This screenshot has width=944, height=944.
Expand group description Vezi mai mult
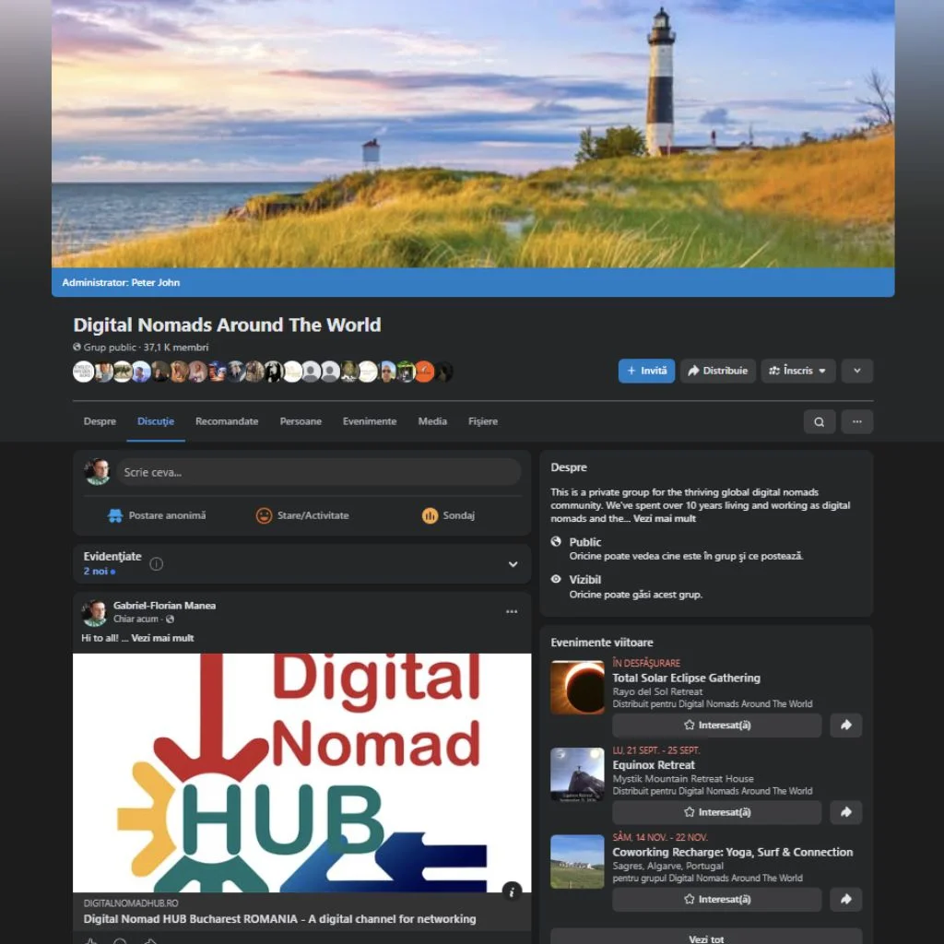664,518
